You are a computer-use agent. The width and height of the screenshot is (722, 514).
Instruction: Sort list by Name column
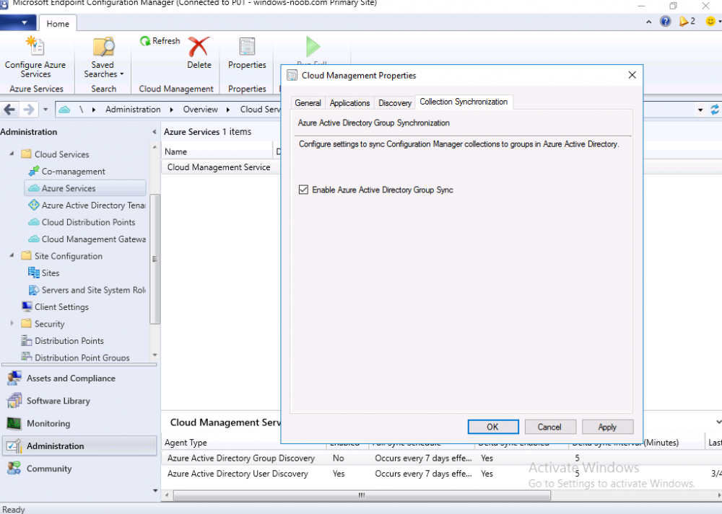tap(217, 151)
